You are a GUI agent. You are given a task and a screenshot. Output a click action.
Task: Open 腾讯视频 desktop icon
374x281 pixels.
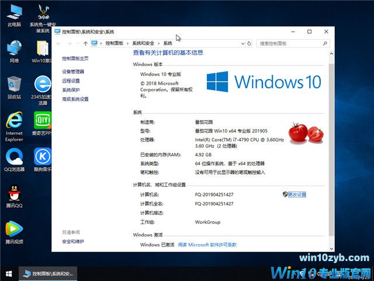click(14, 232)
